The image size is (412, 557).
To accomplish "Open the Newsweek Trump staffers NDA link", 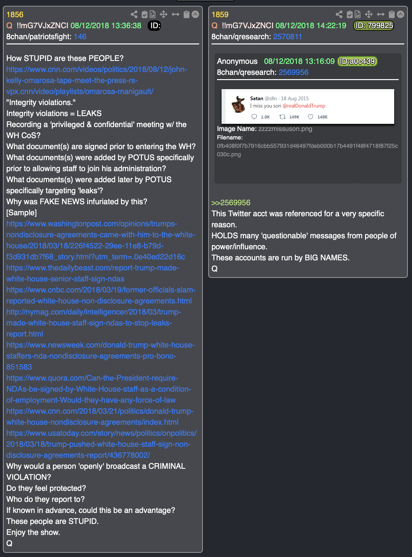I will 100,356.
